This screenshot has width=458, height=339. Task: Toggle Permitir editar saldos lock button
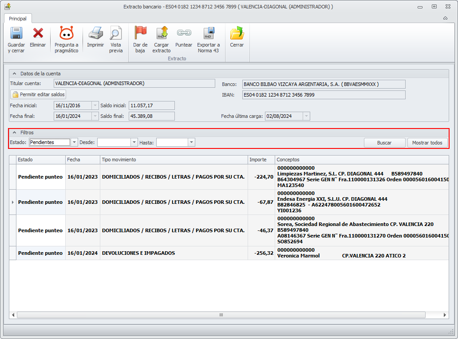click(x=38, y=94)
